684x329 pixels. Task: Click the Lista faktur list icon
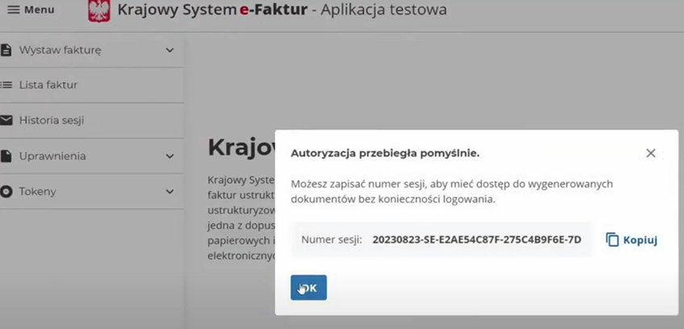6,85
